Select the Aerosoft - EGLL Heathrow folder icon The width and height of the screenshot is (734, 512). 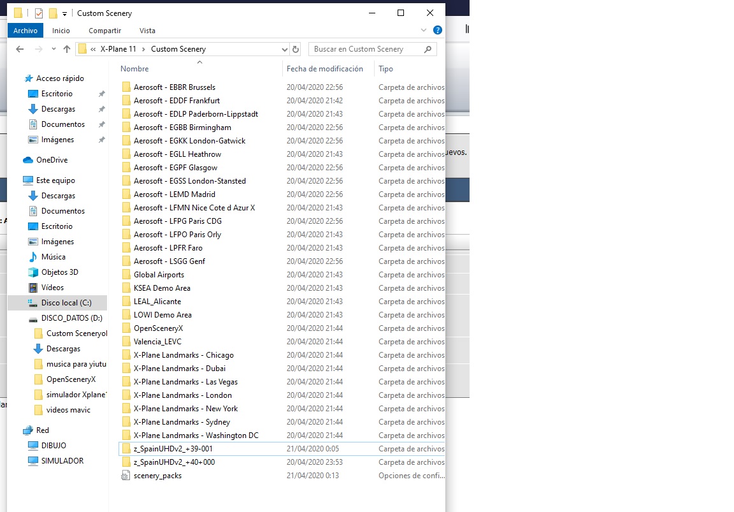tap(126, 154)
